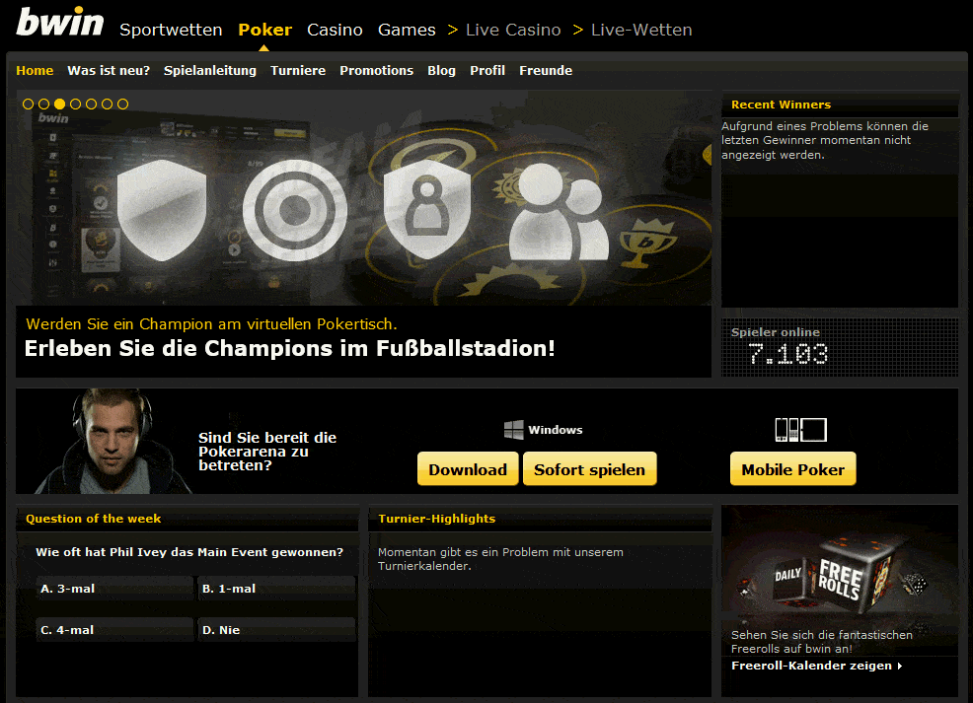This screenshot has height=703, width=973.
Task: Click the Download button
Action: [x=468, y=469]
